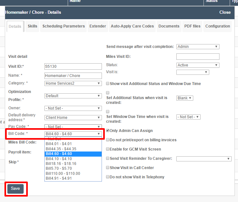Choose Bill18.16 - $18.16 option

pos(73,164)
